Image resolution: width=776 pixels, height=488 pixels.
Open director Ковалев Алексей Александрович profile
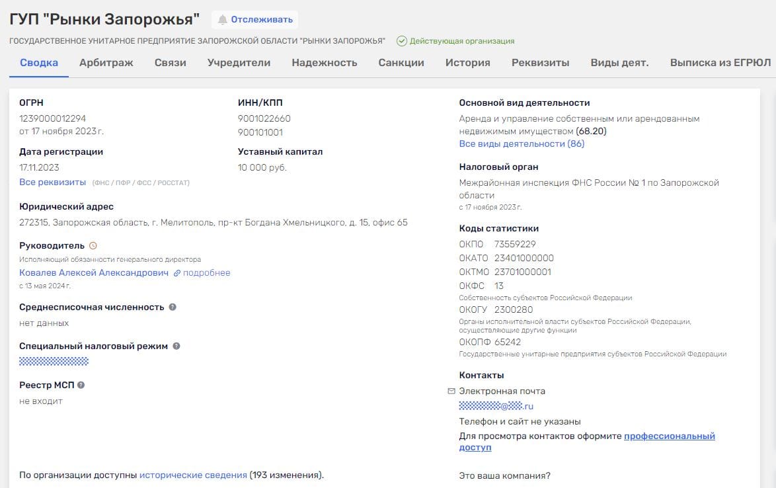pyautogui.click(x=94, y=272)
